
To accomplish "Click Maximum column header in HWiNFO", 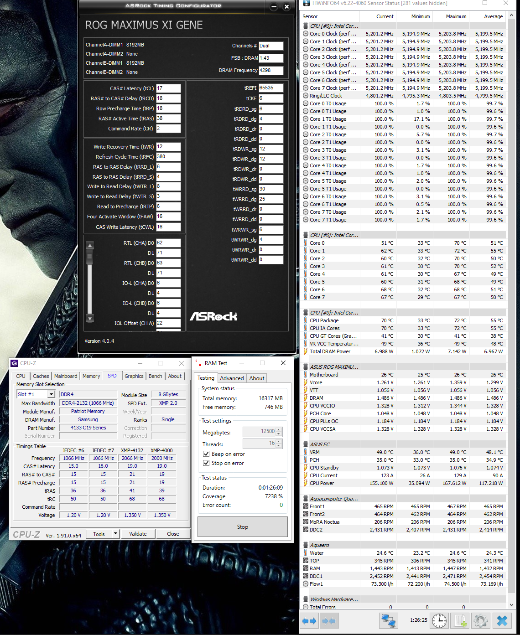I will [x=451, y=16].
